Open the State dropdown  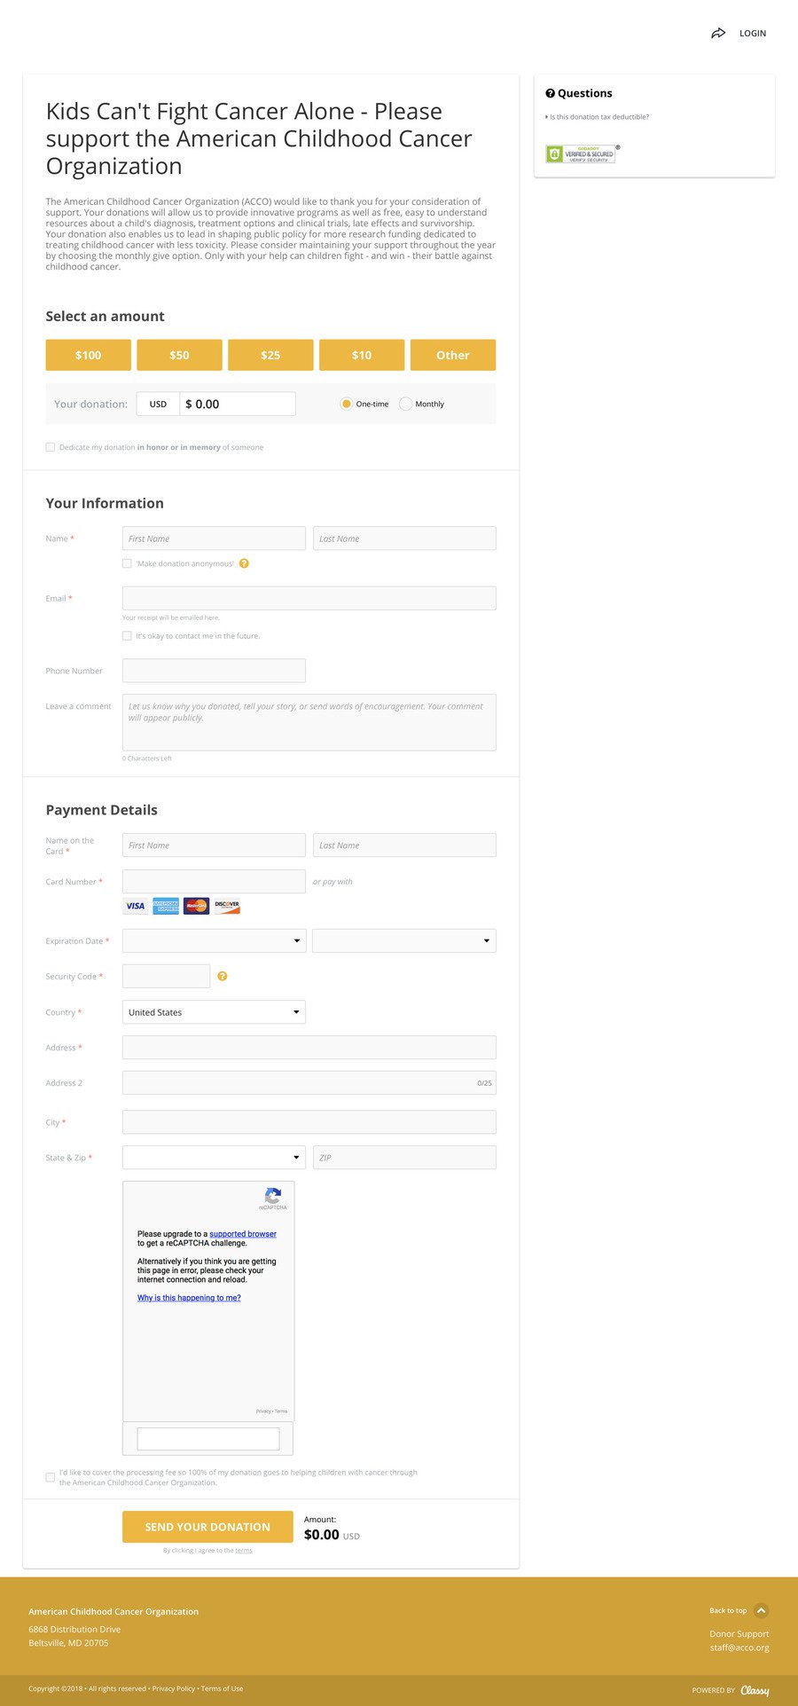214,1158
